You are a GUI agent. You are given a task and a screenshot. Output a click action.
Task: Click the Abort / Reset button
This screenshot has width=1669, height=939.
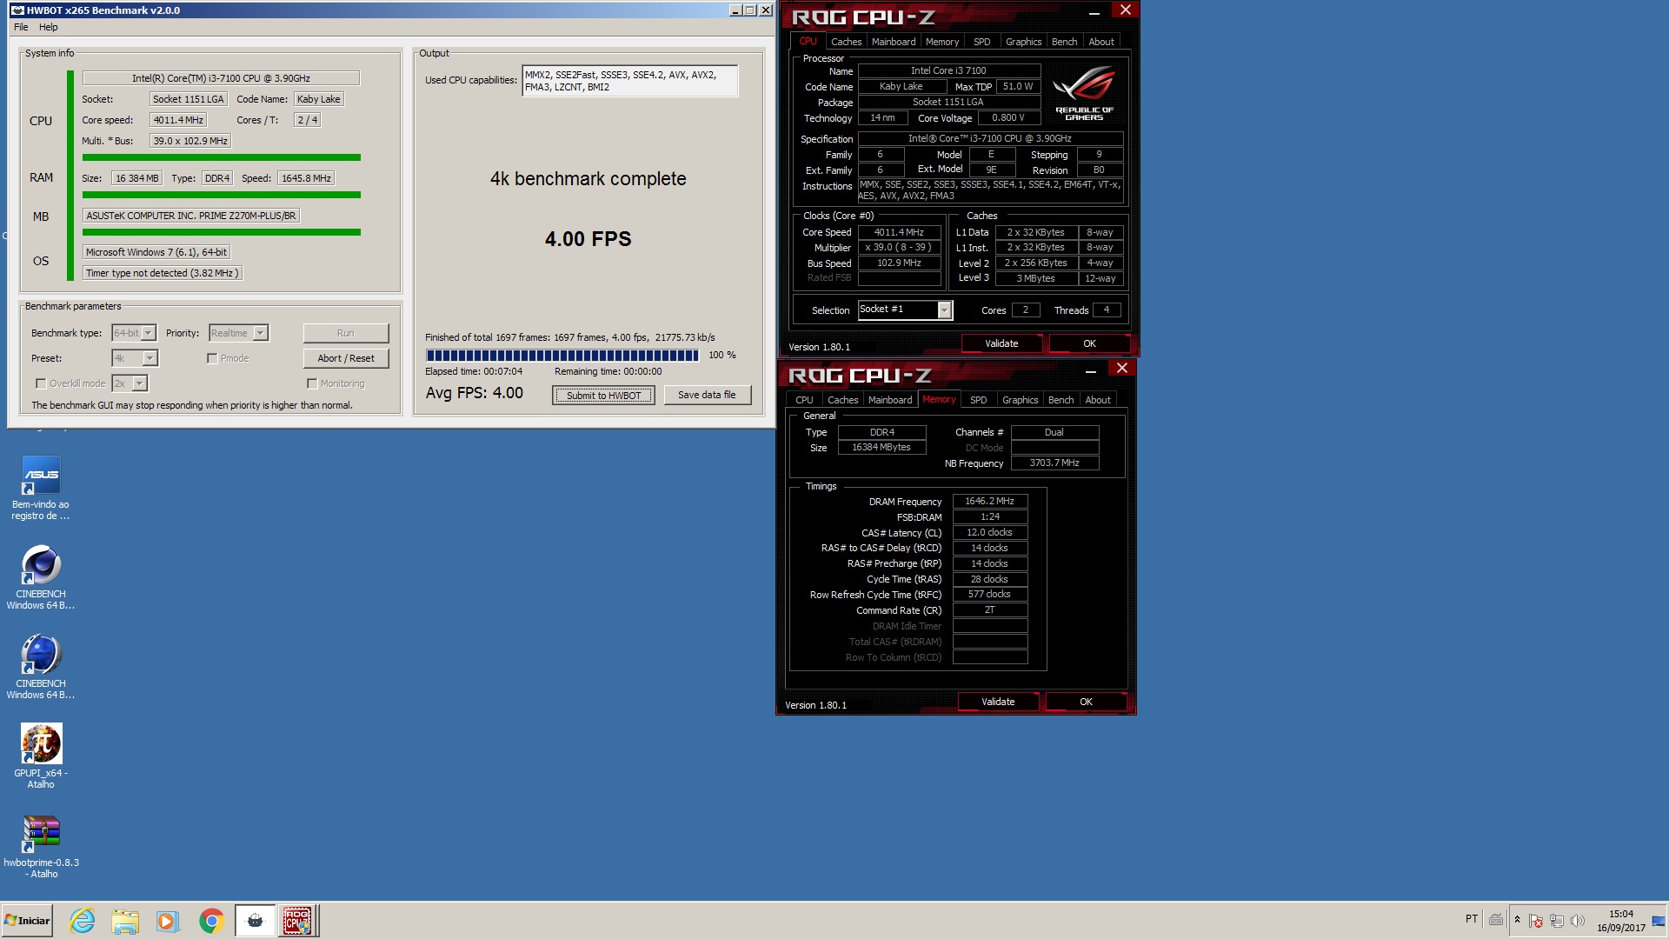(x=346, y=358)
